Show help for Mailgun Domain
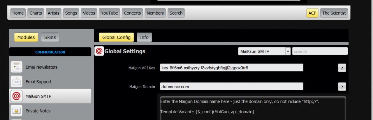Screen dimensions: 373x120 (x=342, y=87)
